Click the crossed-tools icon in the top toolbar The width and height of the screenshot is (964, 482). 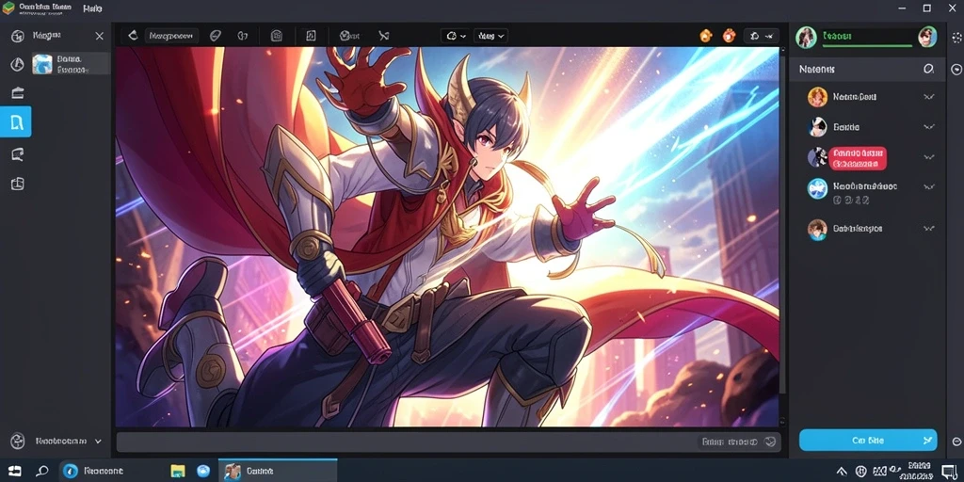click(384, 36)
